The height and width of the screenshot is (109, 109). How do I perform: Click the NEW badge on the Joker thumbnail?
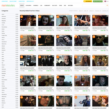tap(40, 17)
